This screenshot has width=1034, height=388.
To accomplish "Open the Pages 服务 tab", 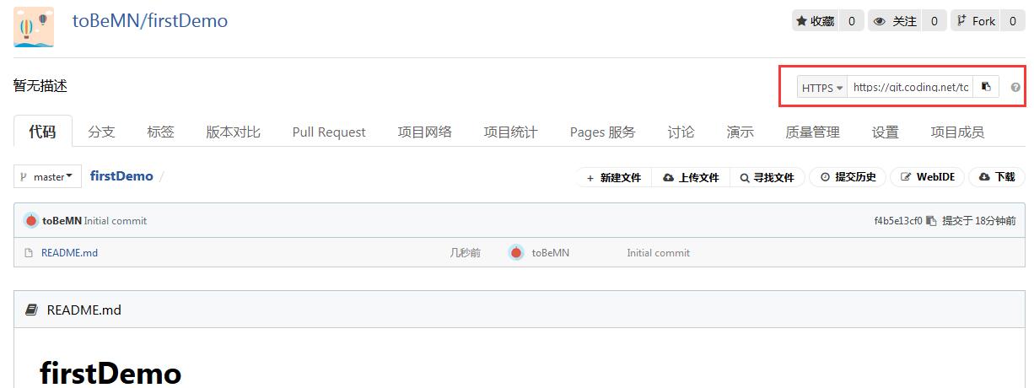I will click(602, 132).
